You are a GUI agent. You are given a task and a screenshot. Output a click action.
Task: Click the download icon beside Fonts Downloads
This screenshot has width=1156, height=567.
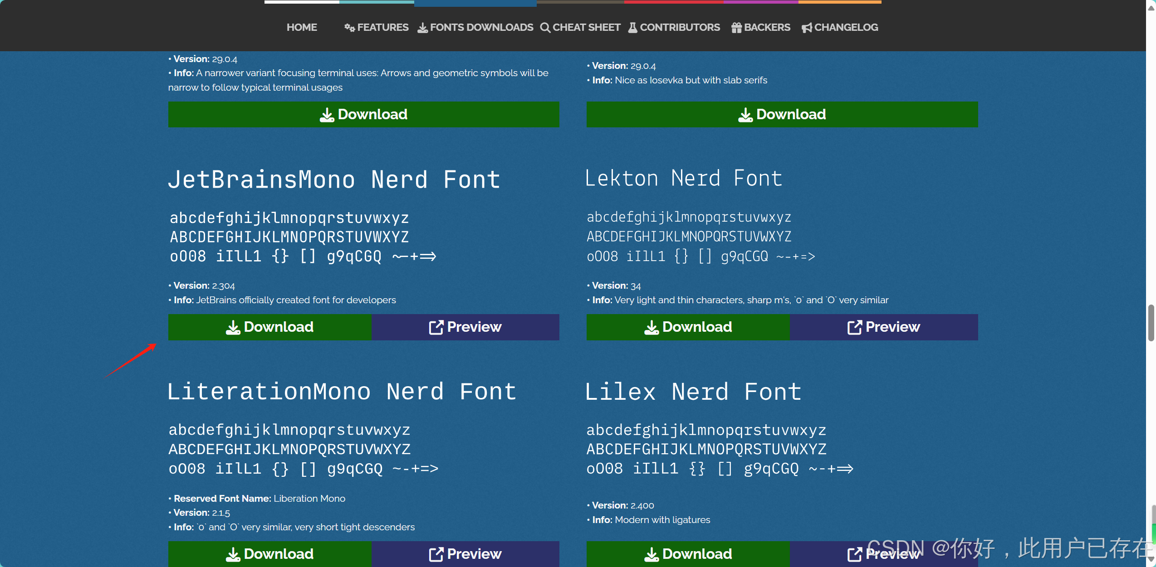point(422,28)
